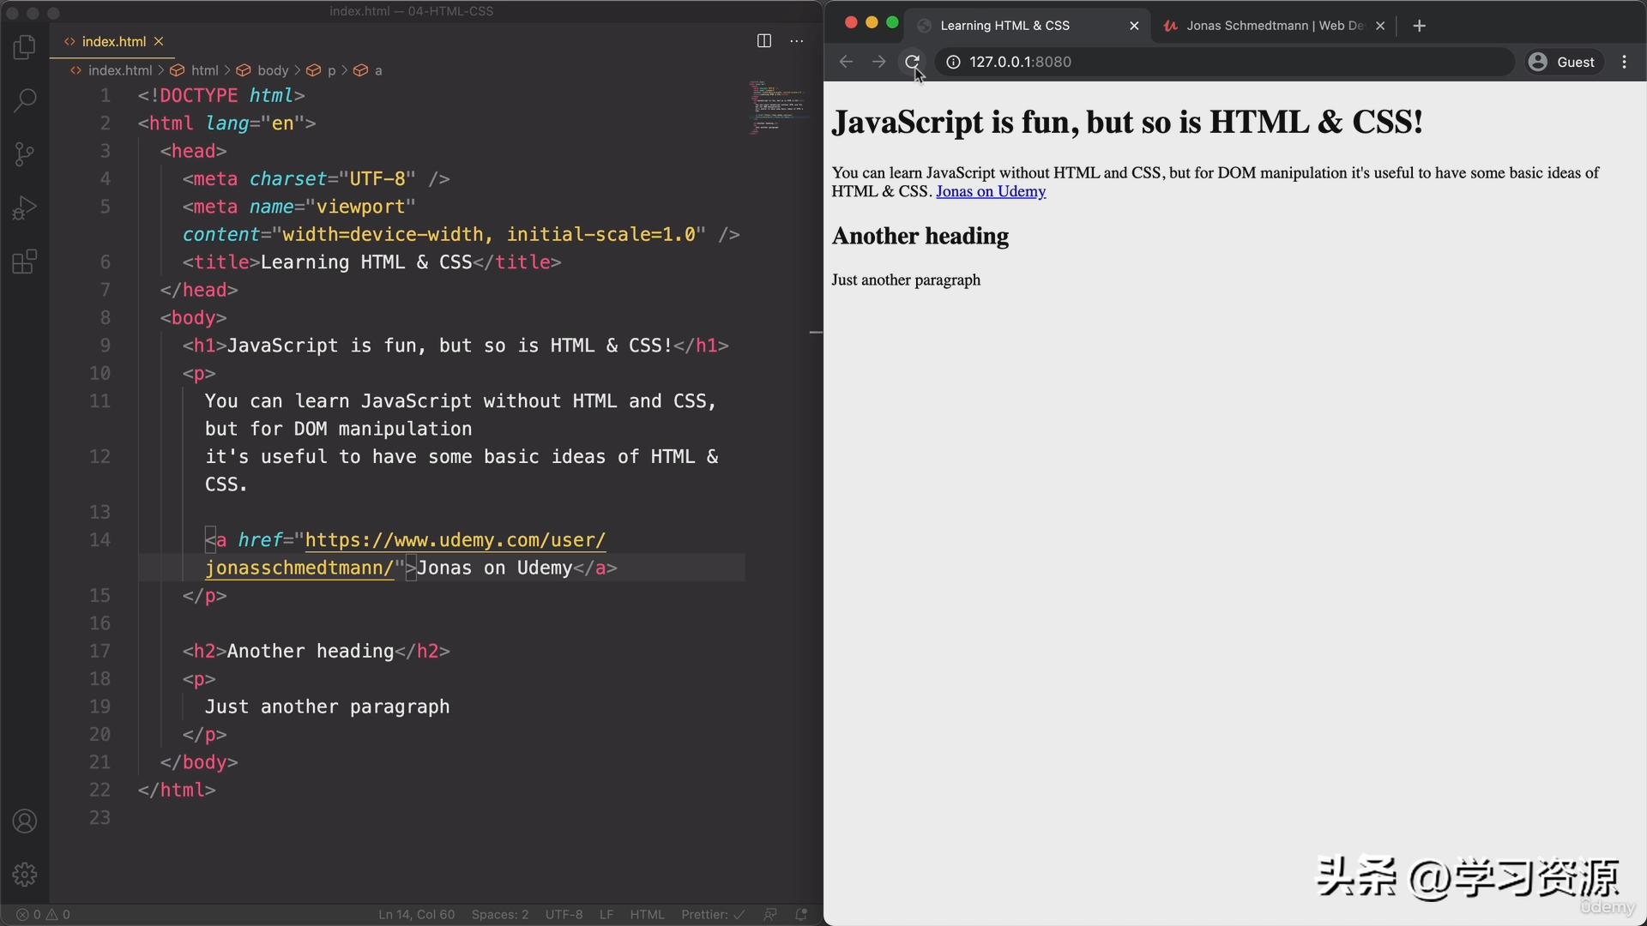1647x926 pixels.
Task: Click the site info icon next to 127.0.0.1:8080
Action: point(951,62)
